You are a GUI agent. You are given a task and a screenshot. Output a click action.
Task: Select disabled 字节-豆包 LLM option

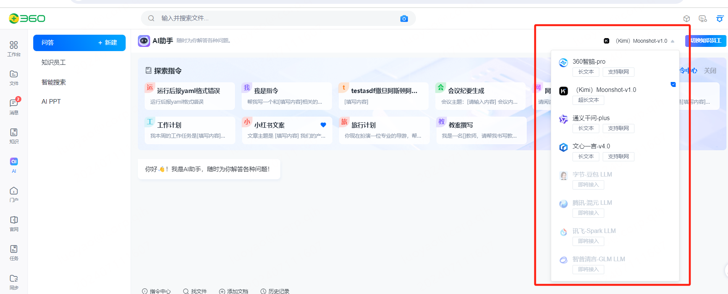coord(615,180)
